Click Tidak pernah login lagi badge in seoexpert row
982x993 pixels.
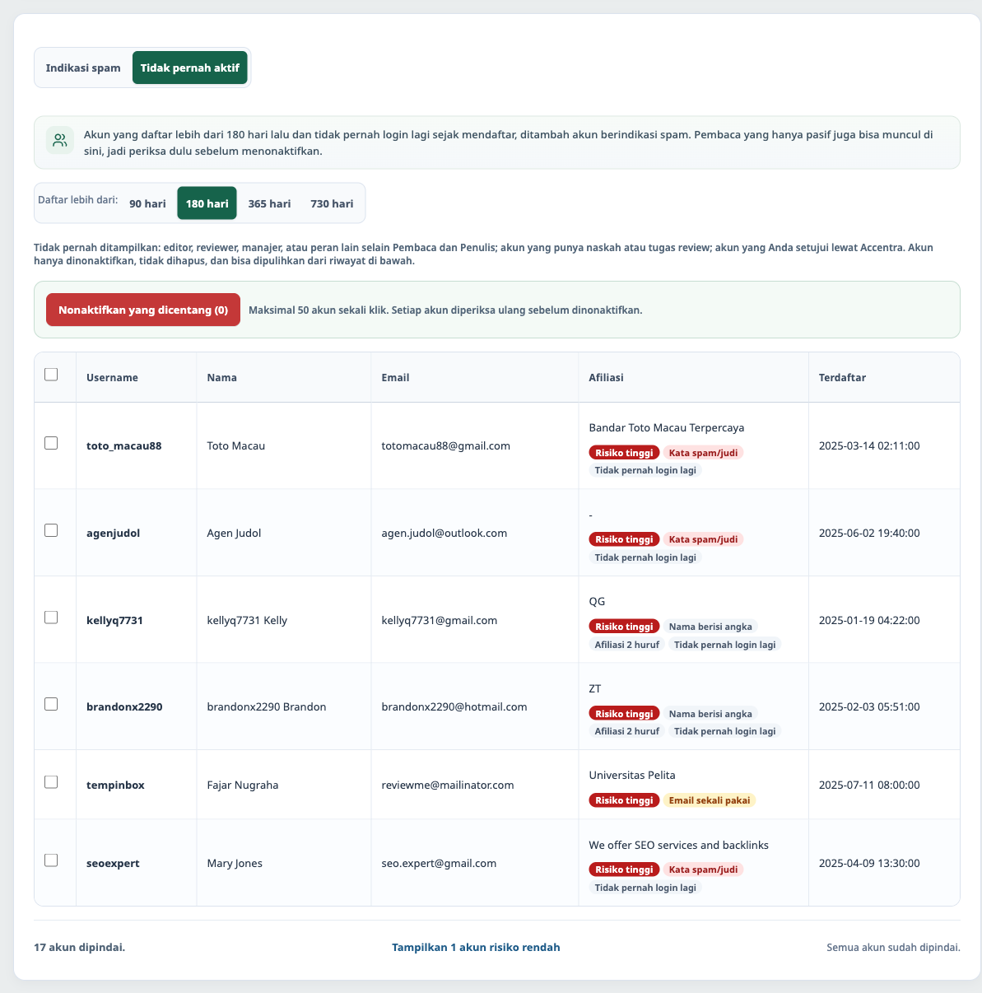(645, 888)
